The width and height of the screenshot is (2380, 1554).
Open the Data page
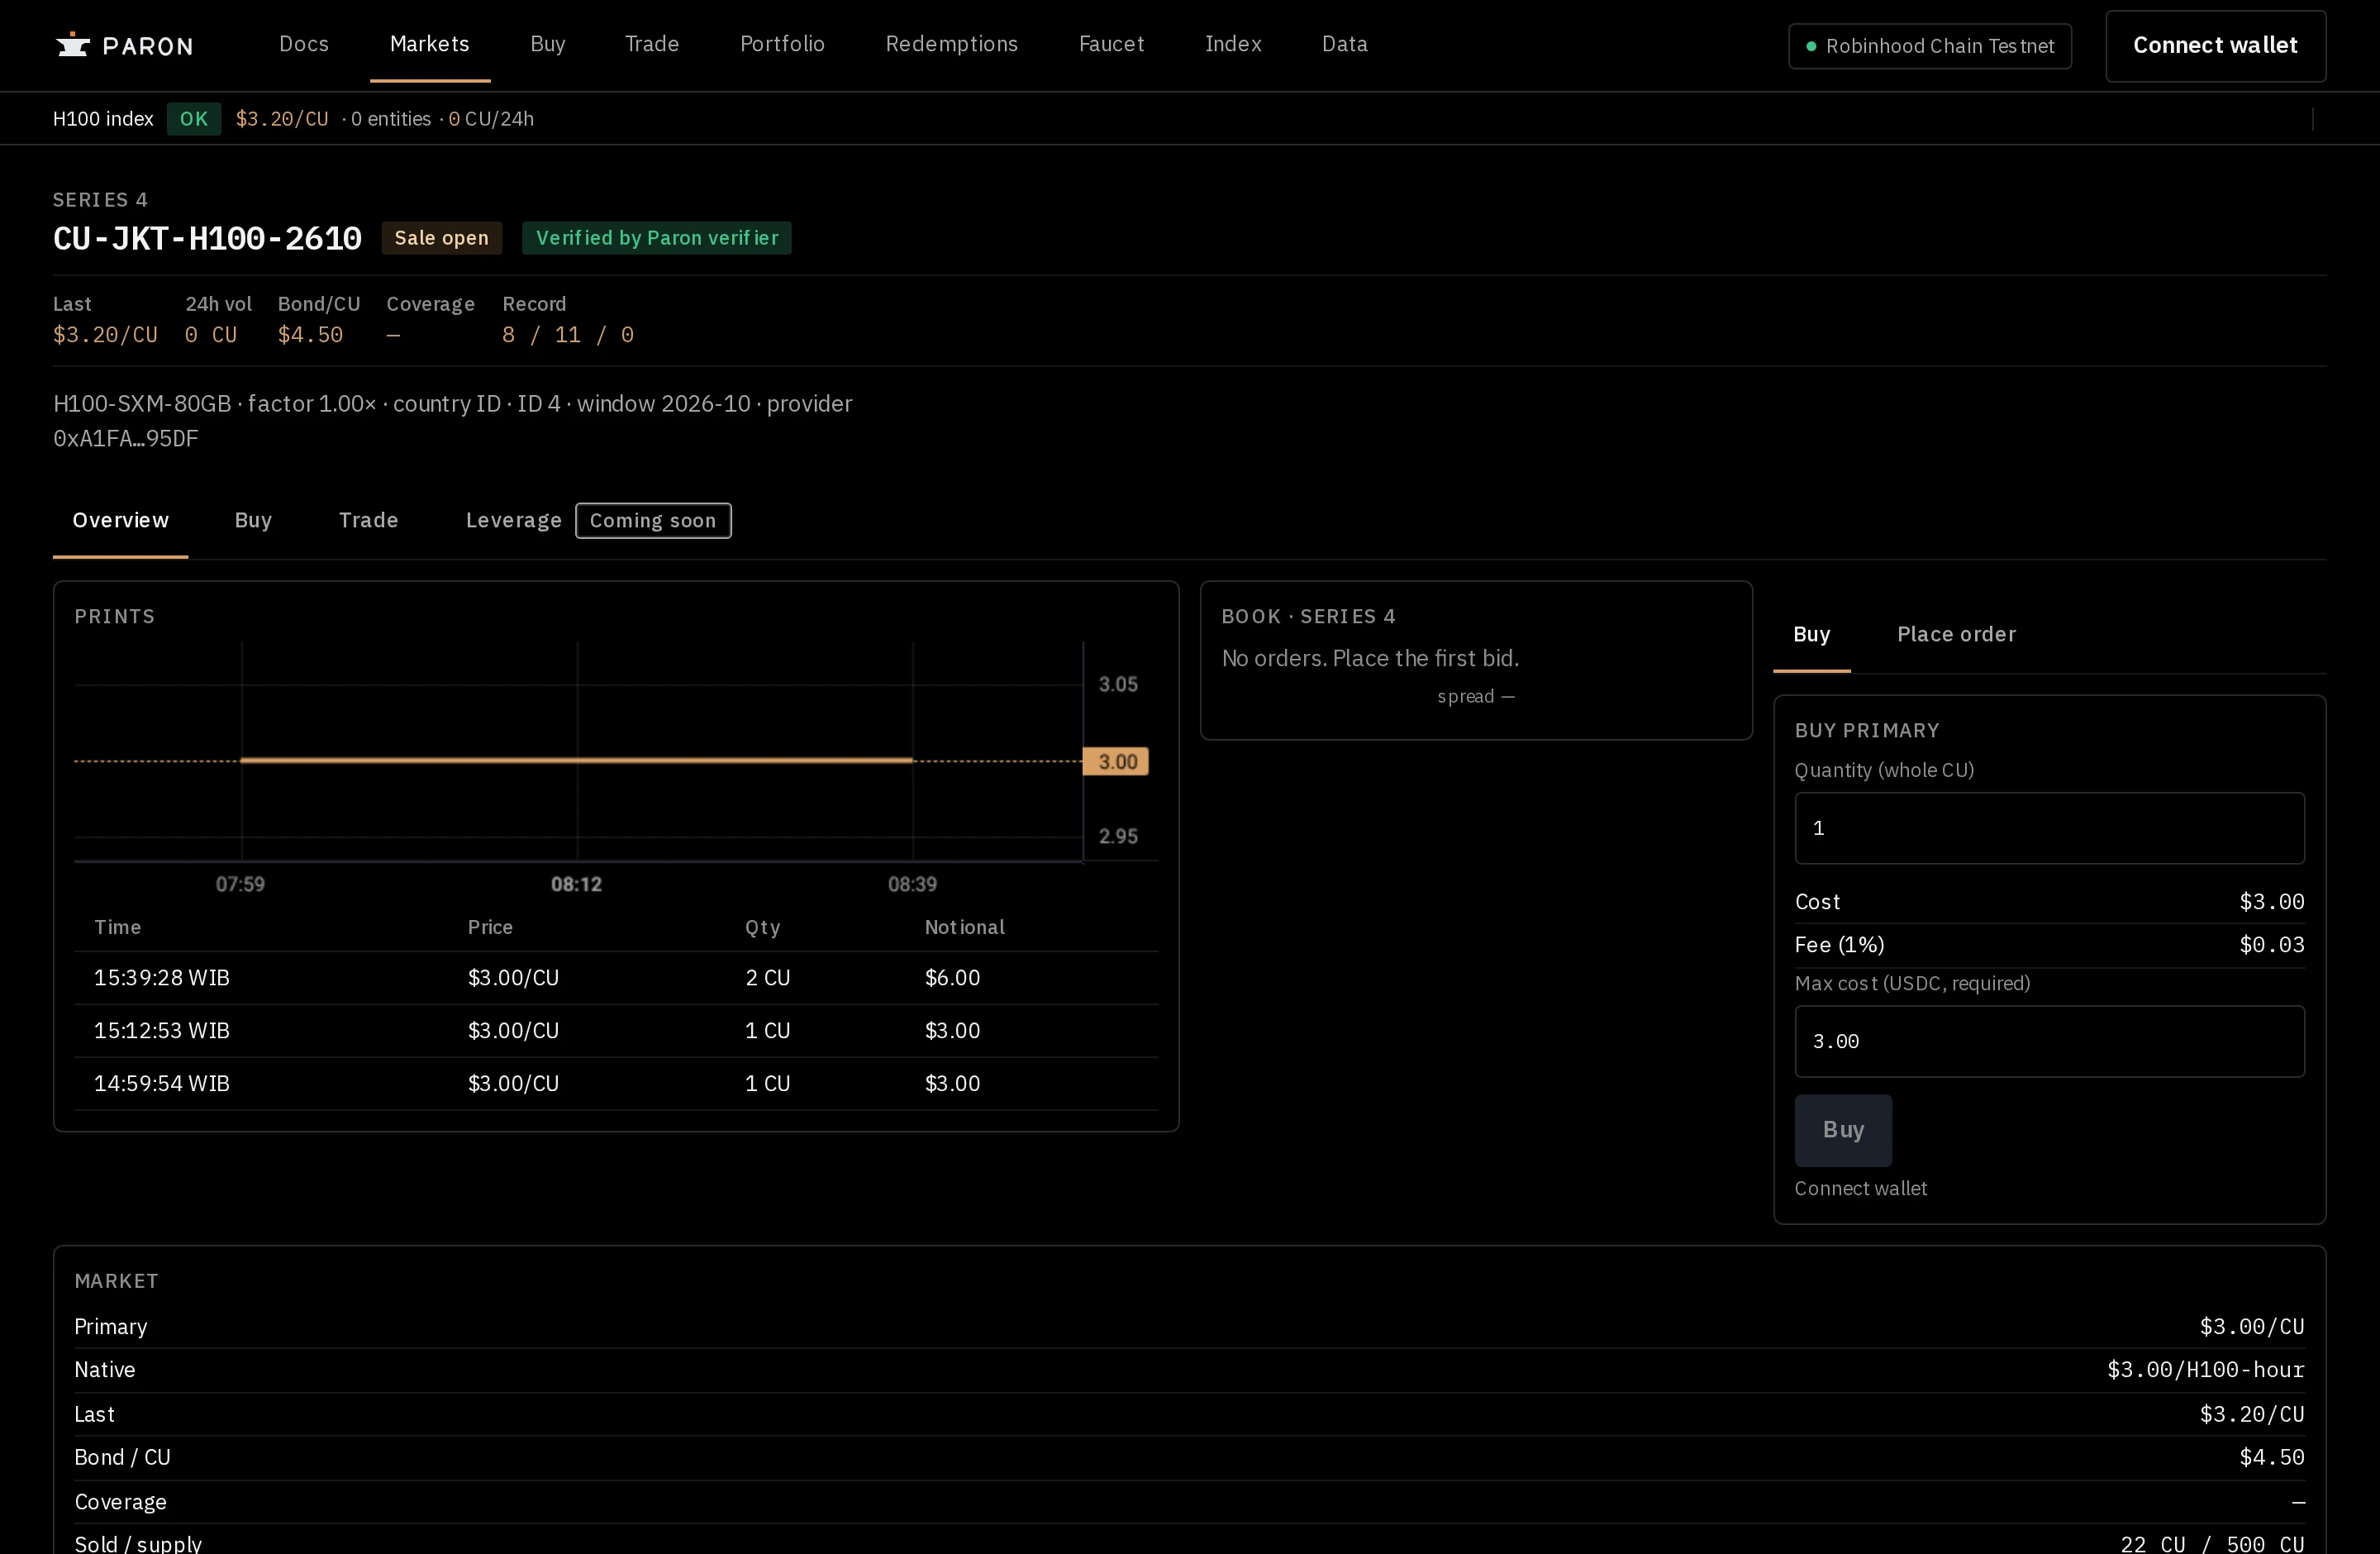point(1345,44)
